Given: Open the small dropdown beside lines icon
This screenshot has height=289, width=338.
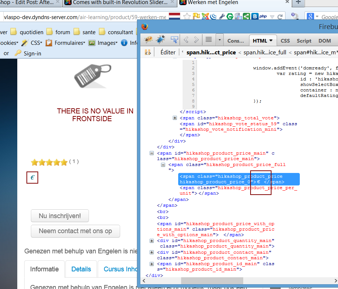Looking at the screenshot, I should 219,40.
